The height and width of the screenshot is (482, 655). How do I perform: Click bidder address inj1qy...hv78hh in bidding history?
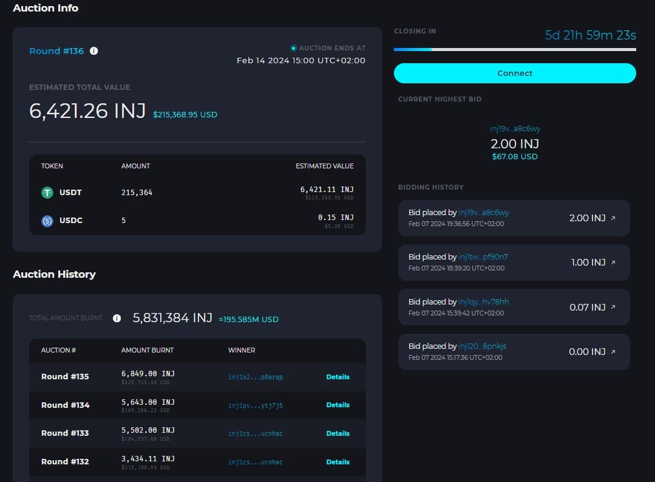[483, 302]
